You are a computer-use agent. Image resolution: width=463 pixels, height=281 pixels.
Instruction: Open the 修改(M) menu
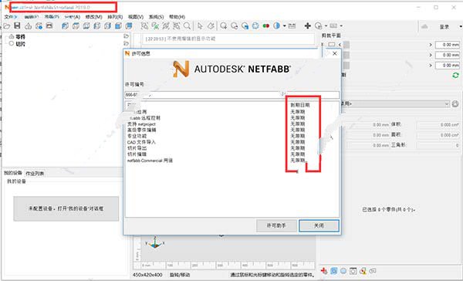pos(93,17)
